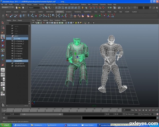Open the Skeleton menu
159x127 pixels.
(x=83, y=4)
